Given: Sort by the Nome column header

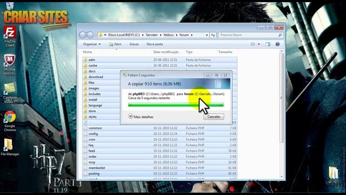Looking at the screenshot, I should [x=88, y=52].
